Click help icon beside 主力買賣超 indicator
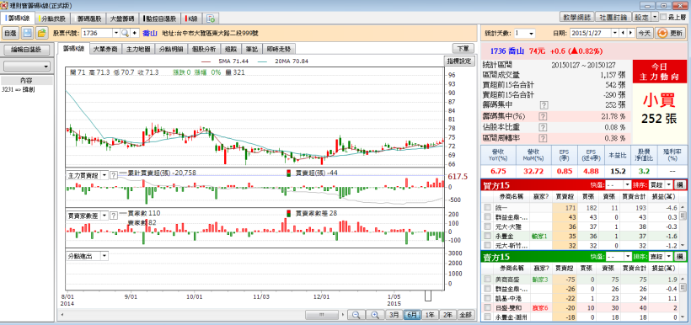 tap(113, 175)
